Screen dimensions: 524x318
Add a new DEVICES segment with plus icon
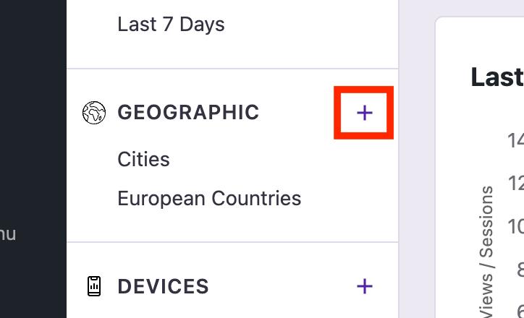365,286
